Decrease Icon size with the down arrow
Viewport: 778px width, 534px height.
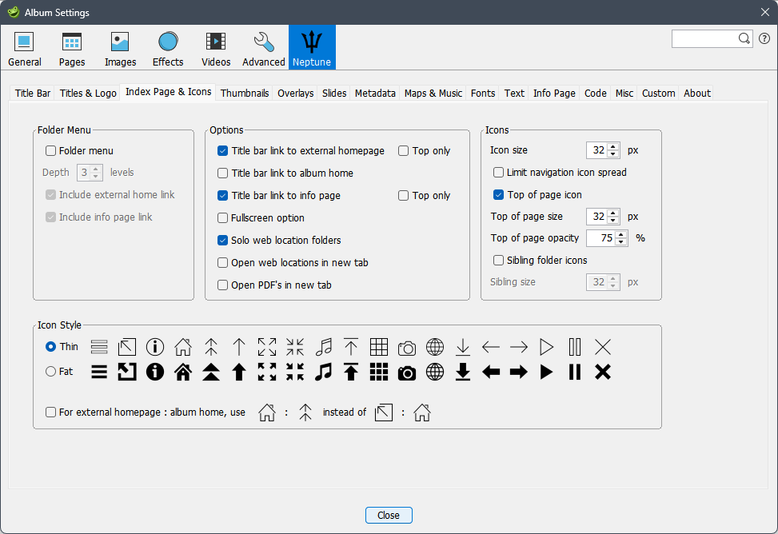tap(613, 153)
